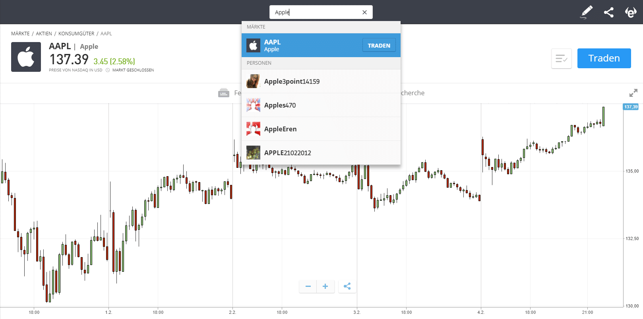Click APPLE21022012 avatar thumbnail
Image resolution: width=643 pixels, height=319 pixels.
(253, 153)
